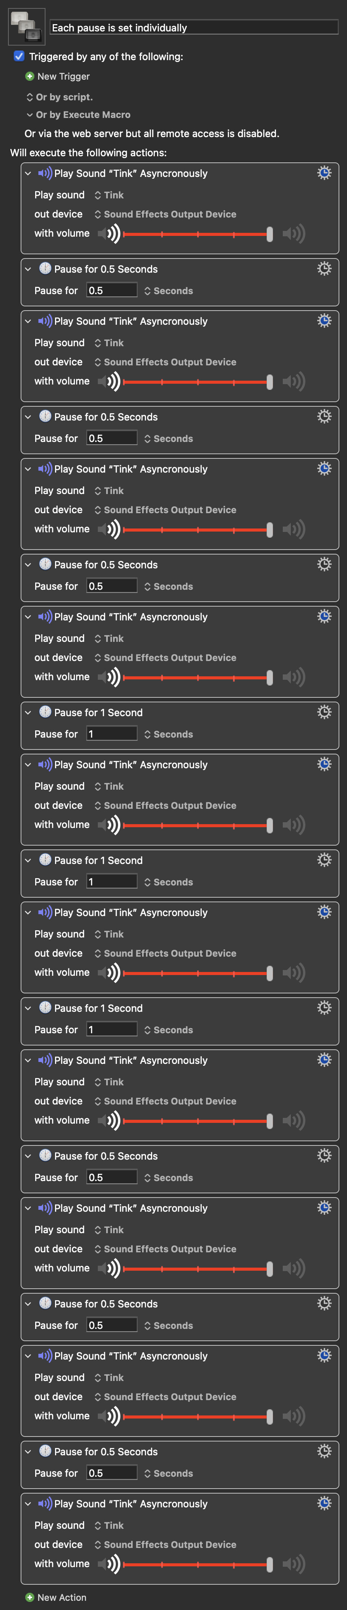Open gear menu of last Play Sound action
This screenshot has width=347, height=1610.
pyautogui.click(x=324, y=1503)
